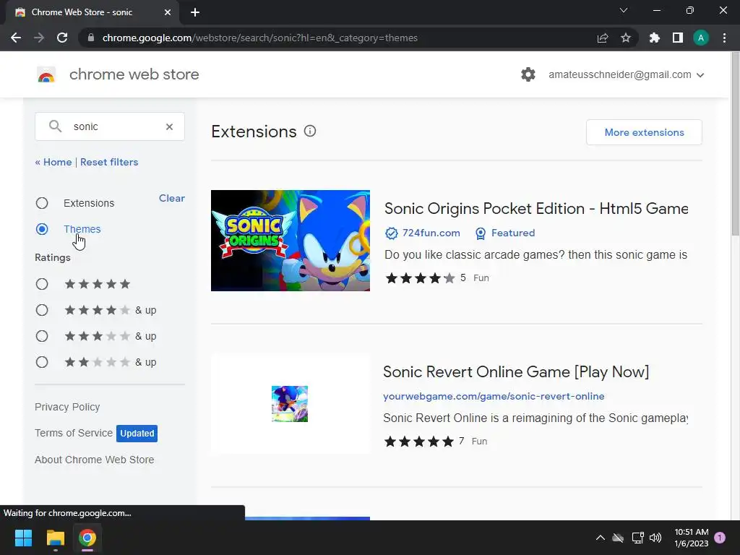Open File Explorer from taskbar
The image size is (740, 555).
click(x=55, y=538)
